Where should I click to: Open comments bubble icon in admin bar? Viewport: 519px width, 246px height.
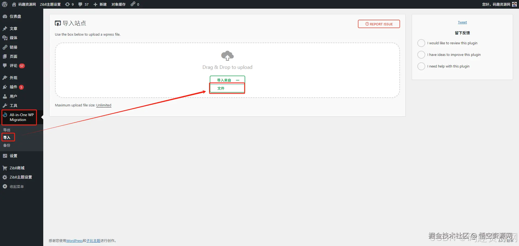pos(80,4)
